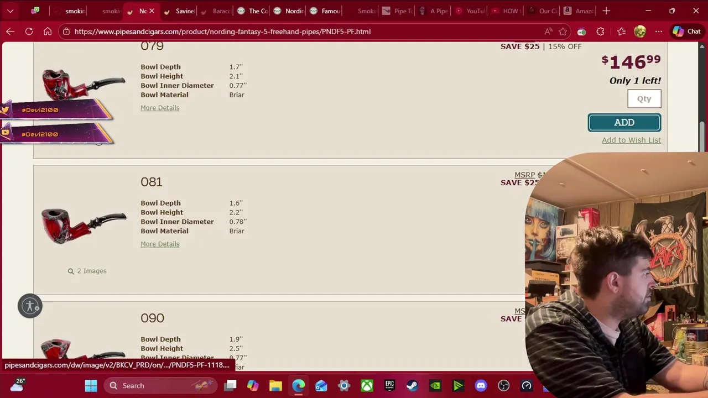This screenshot has width=708, height=398.
Task: Switch to the Famou tab
Action: tap(325, 11)
